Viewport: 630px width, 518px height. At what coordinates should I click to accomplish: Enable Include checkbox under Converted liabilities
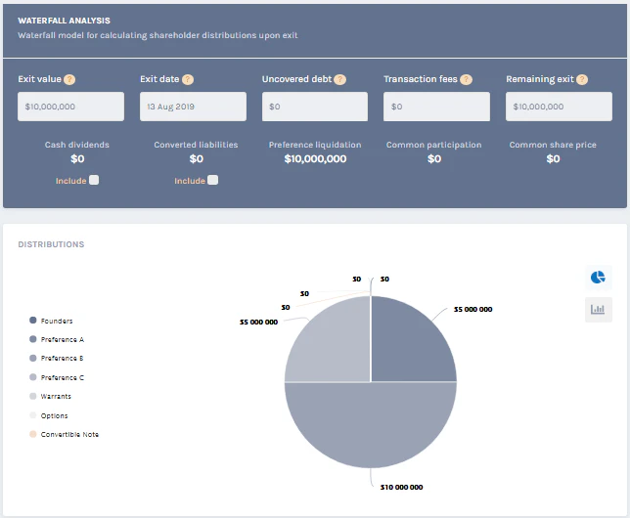coord(213,180)
